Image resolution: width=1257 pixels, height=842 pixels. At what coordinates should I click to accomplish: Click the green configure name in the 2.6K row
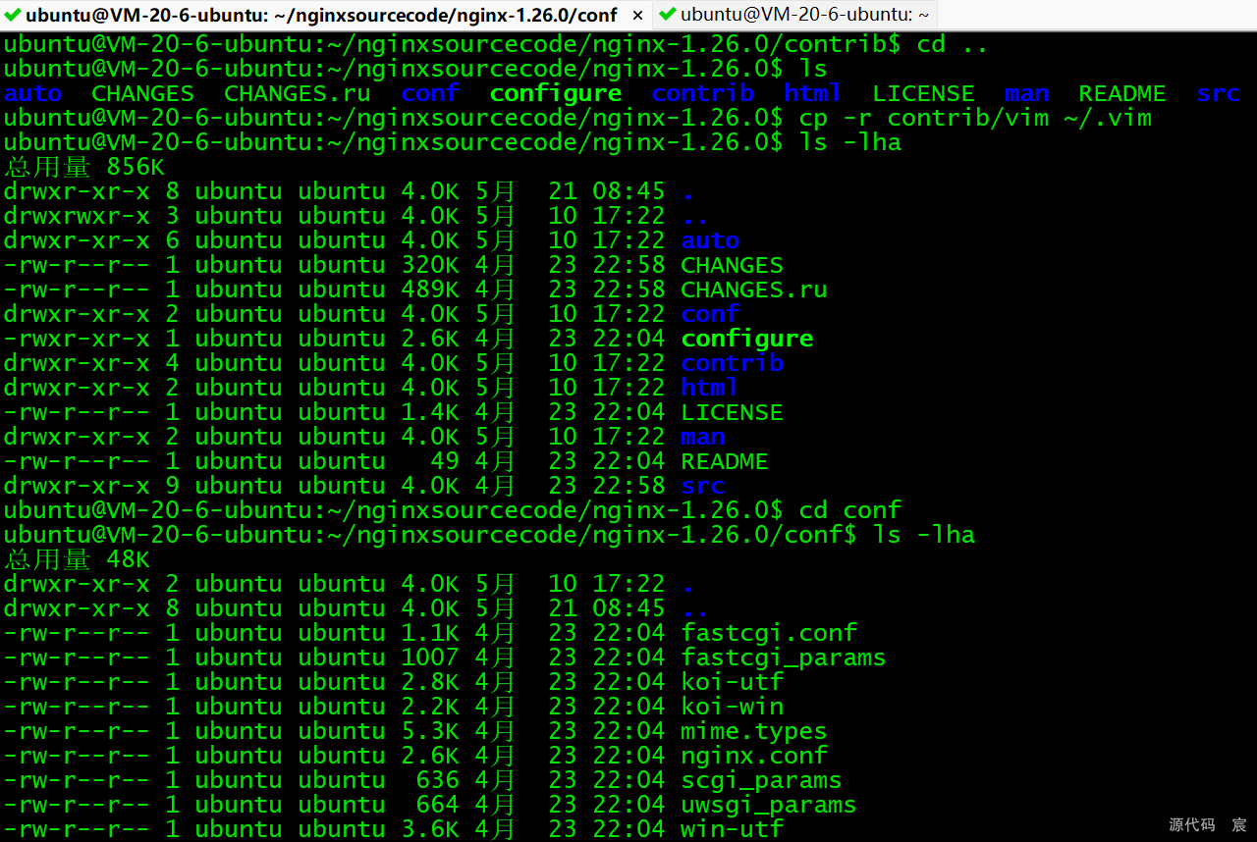[x=747, y=339]
